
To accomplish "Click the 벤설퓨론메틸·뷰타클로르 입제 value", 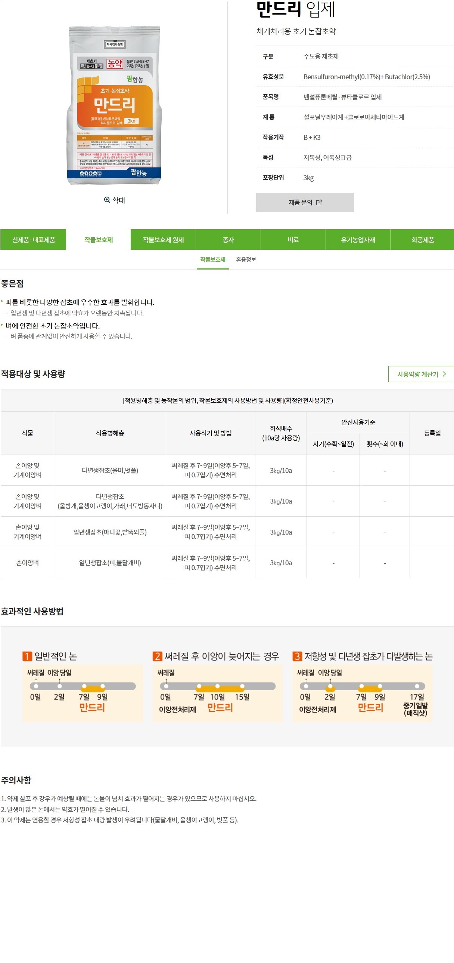I will coord(342,97).
